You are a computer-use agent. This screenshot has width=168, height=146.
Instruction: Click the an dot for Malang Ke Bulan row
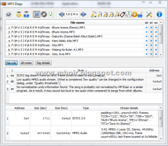[x=151, y=50]
